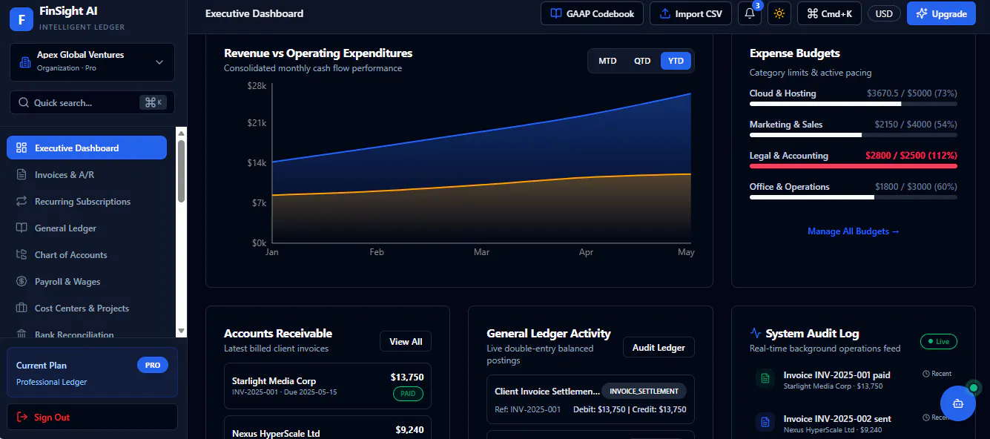Open the Starlight Media Corp invoice card
Viewport: 990px width, 439px height.
[x=328, y=386]
